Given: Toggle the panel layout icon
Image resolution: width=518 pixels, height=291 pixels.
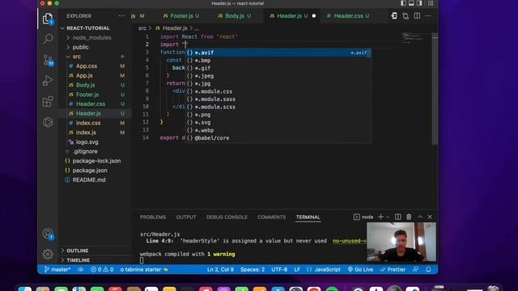Looking at the screenshot, I should tap(411, 3).
